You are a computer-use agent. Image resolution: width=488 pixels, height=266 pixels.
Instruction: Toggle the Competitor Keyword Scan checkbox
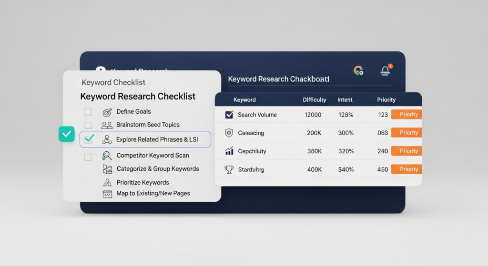(88, 157)
